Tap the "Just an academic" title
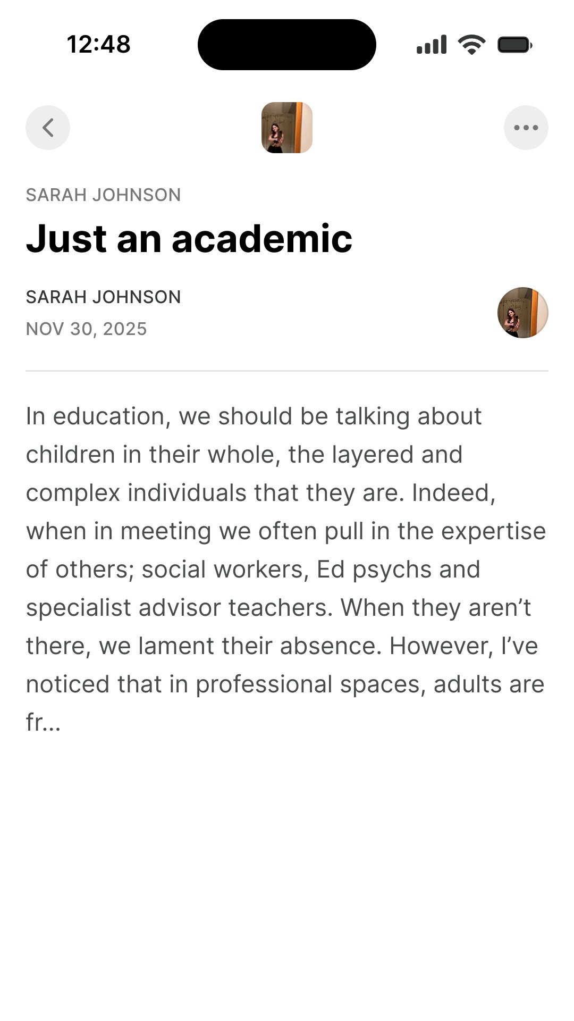This screenshot has height=1021, width=574. click(189, 239)
